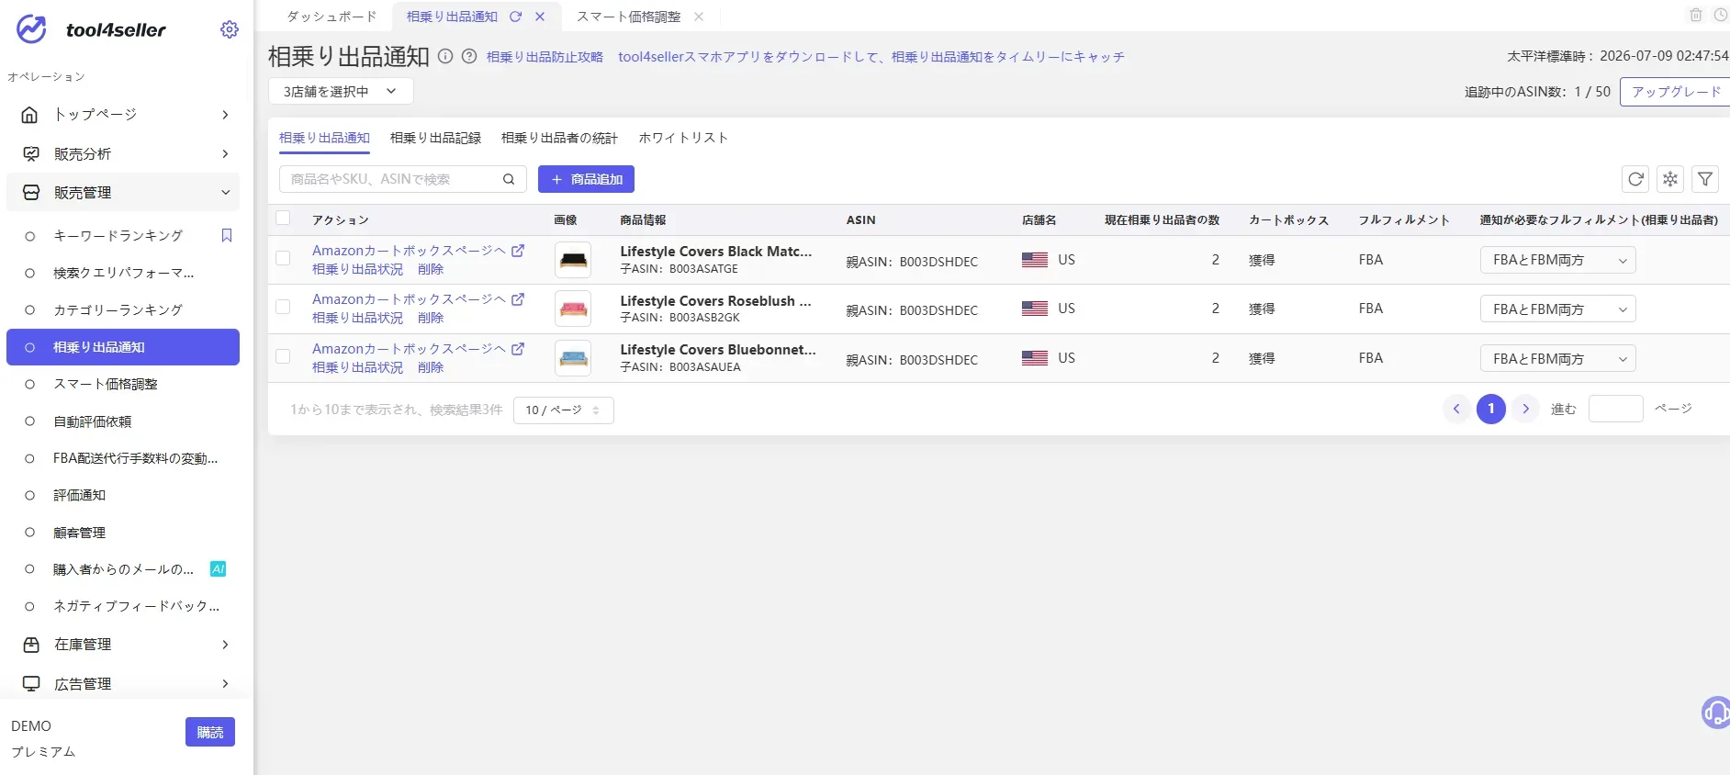
Task: Click the アップグレード button
Action: point(1675,92)
